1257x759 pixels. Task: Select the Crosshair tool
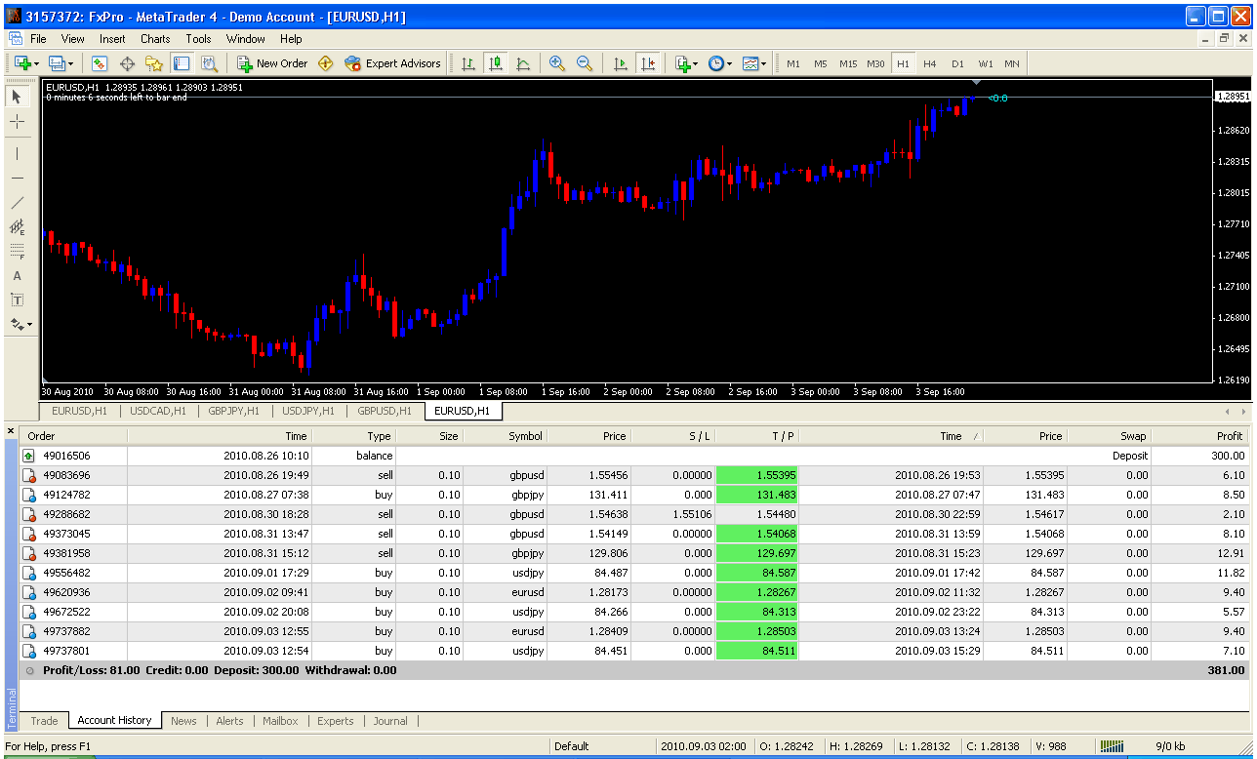click(18, 122)
